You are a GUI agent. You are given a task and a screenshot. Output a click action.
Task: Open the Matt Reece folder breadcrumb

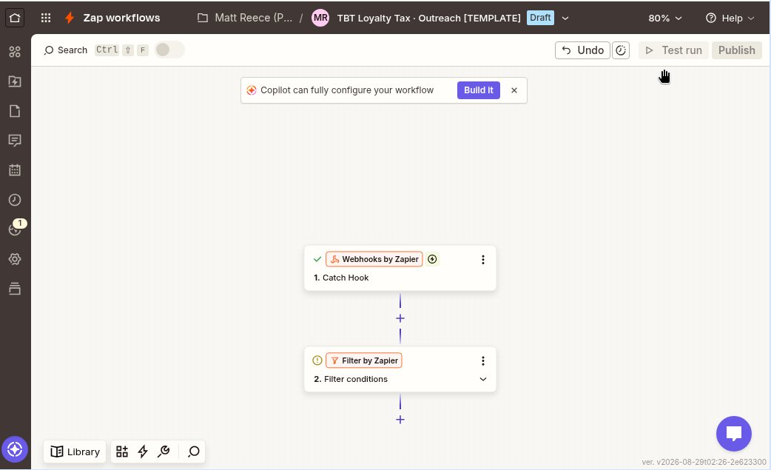point(244,19)
